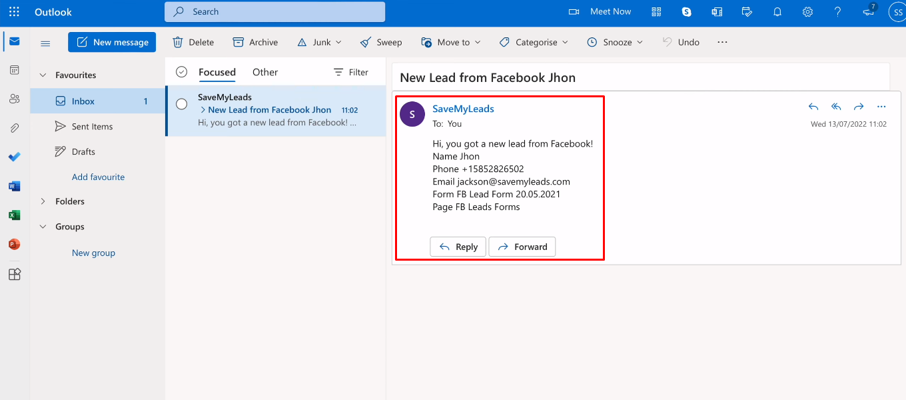Open the Mail module in sidebar
This screenshot has width=906, height=400.
pos(14,41)
